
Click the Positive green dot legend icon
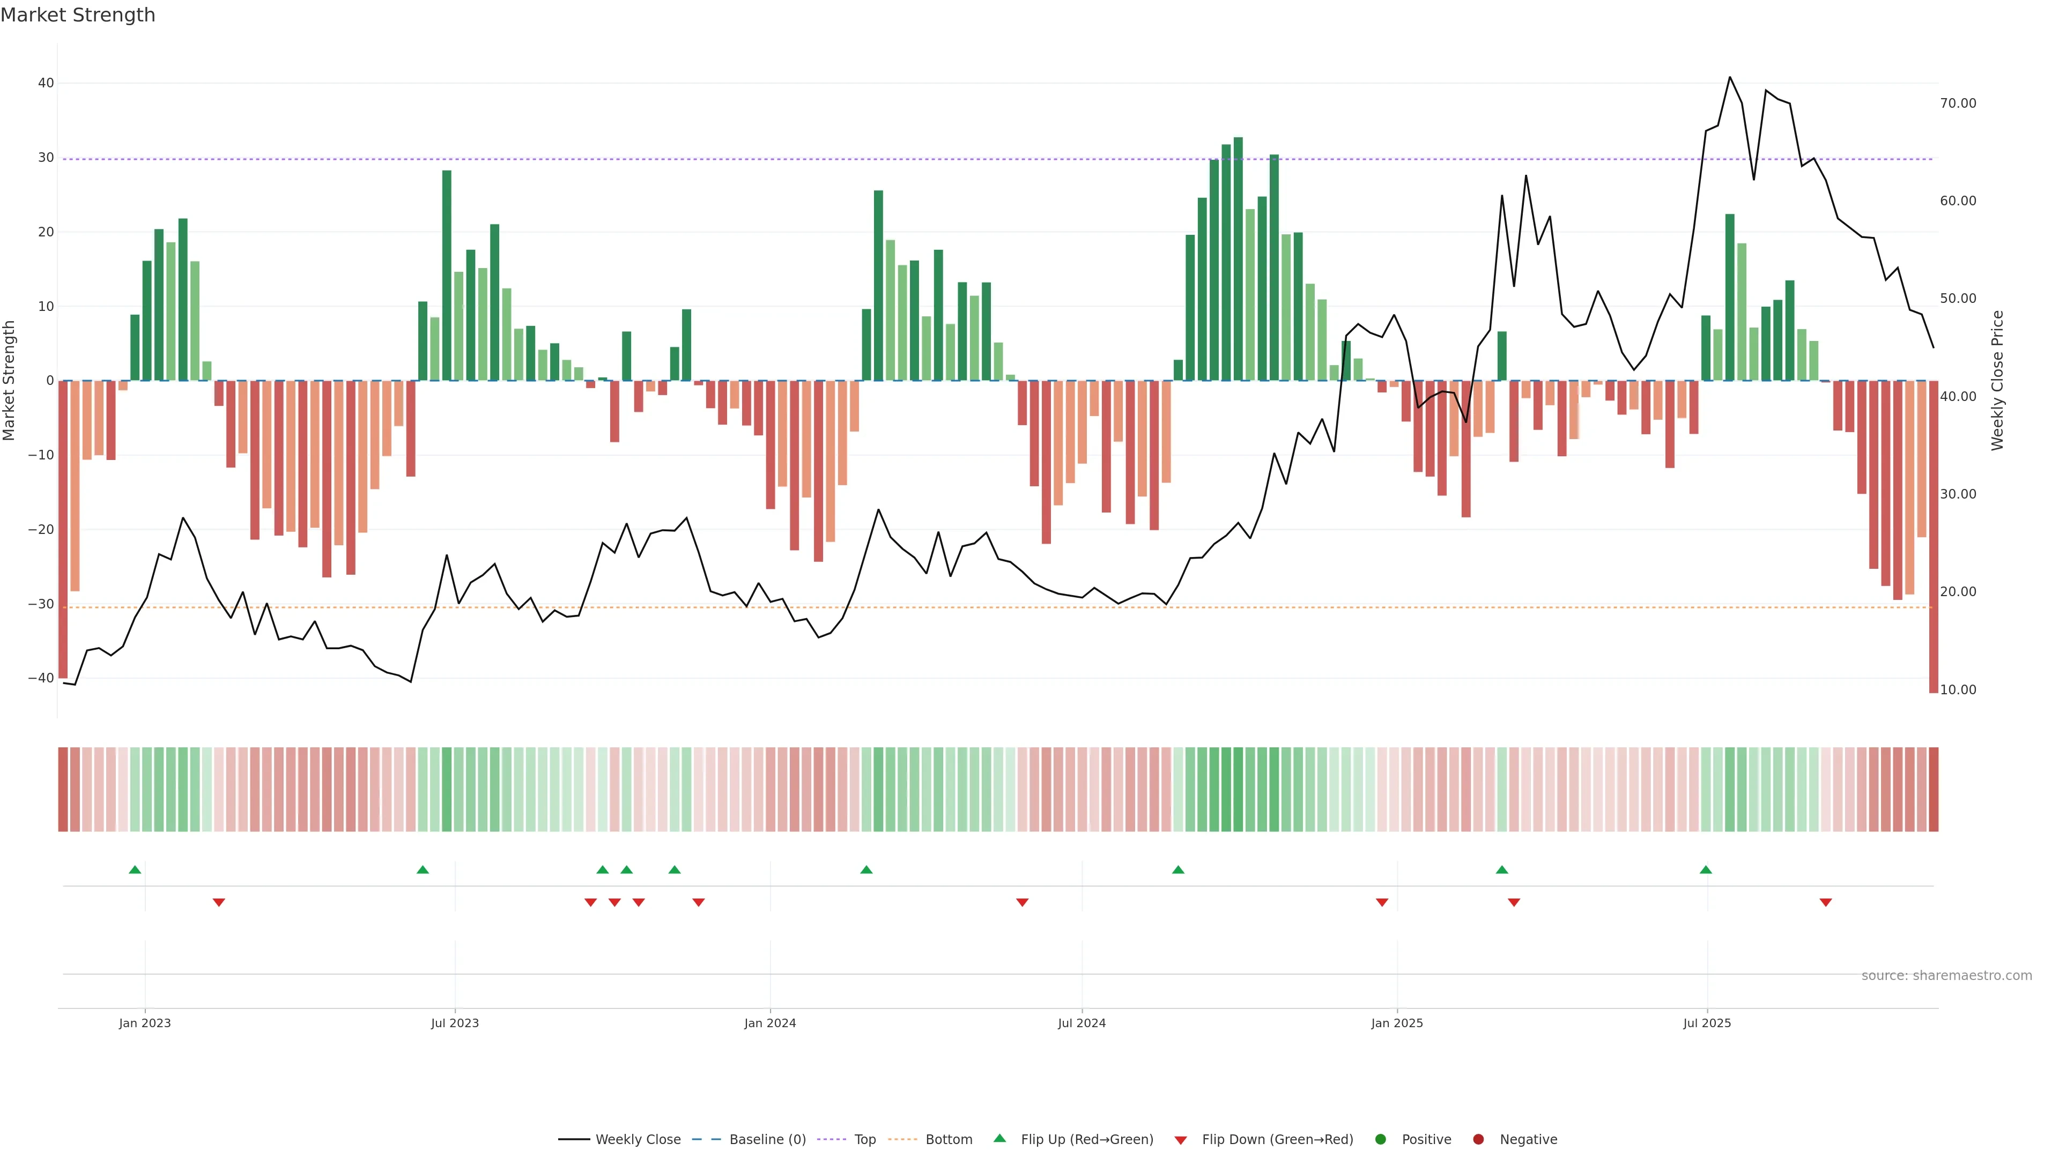(1380, 1140)
